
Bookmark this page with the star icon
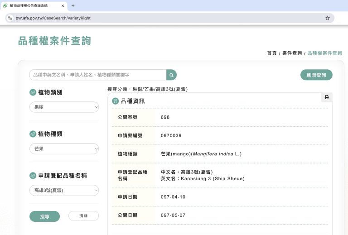tap(328, 18)
